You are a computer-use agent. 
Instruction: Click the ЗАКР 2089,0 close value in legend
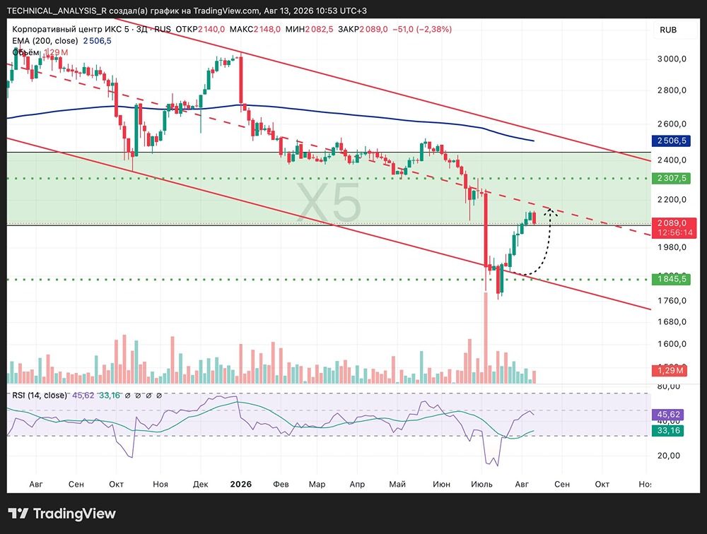[363, 29]
